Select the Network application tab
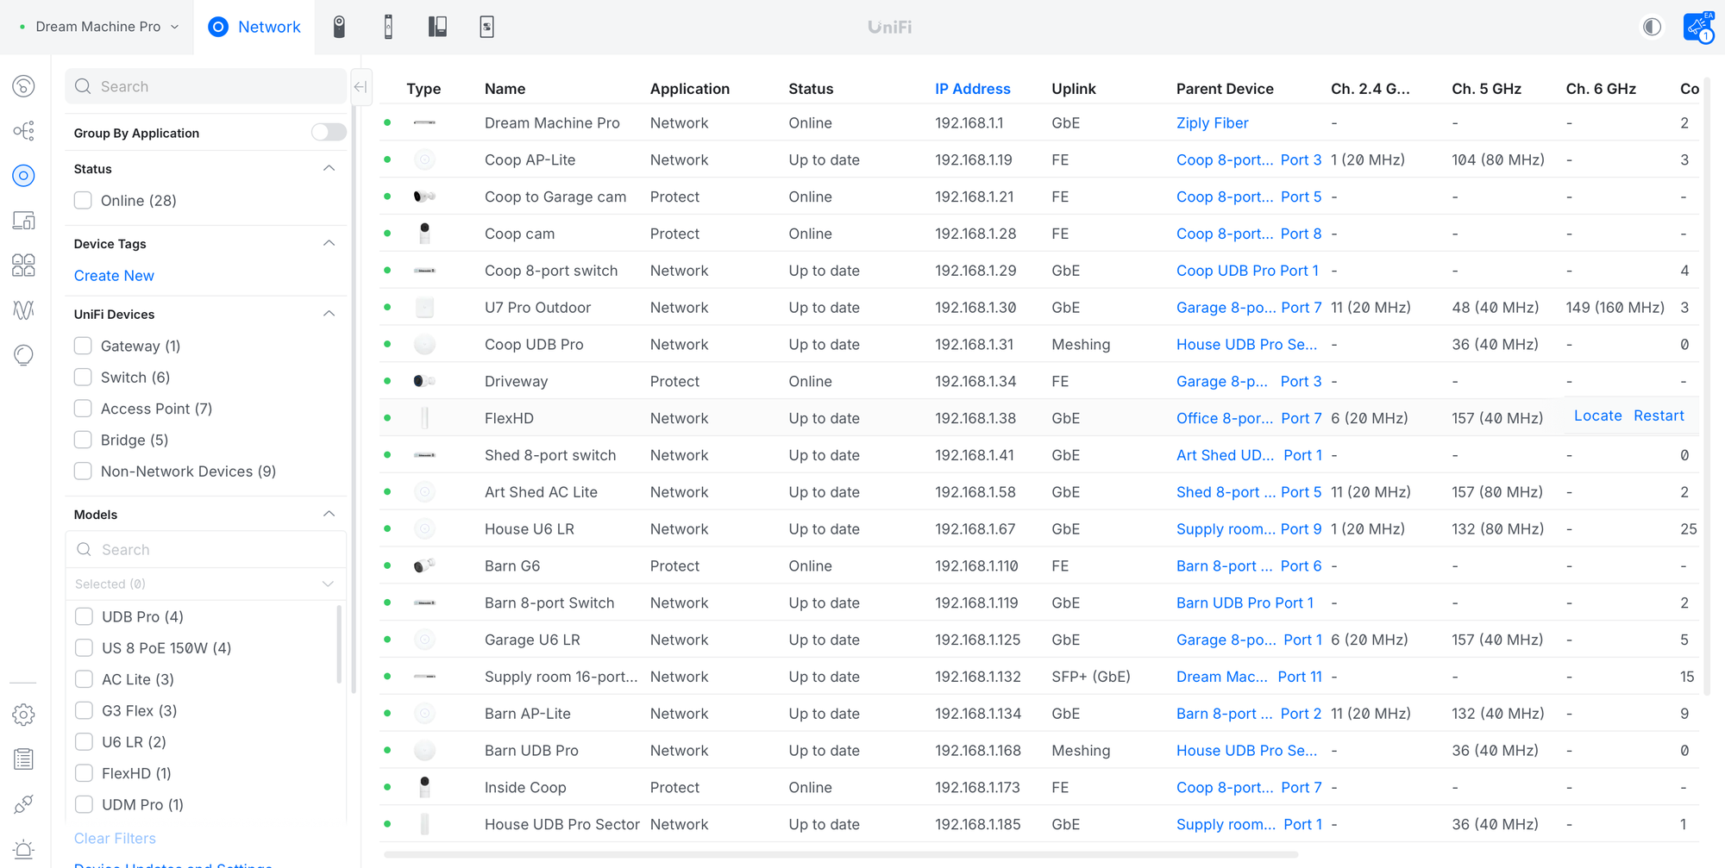This screenshot has height=868, width=1725. pyautogui.click(x=254, y=27)
